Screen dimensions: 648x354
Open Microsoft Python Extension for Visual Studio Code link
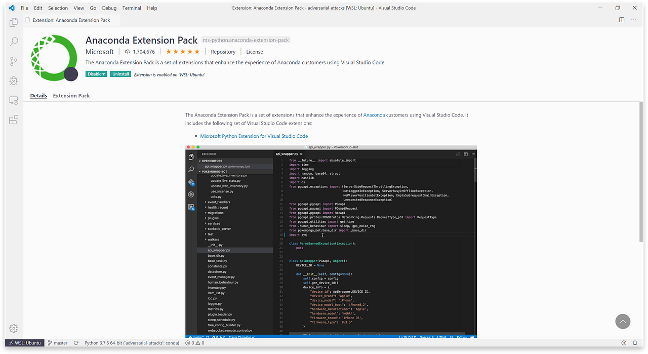pyautogui.click(x=254, y=136)
